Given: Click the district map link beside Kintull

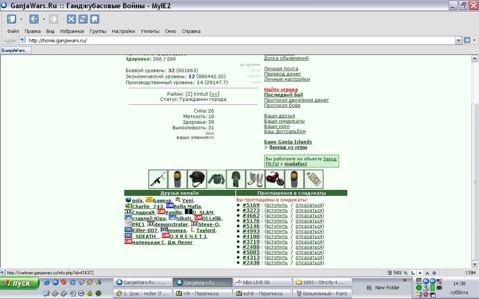Looking at the screenshot, I should [214, 94].
